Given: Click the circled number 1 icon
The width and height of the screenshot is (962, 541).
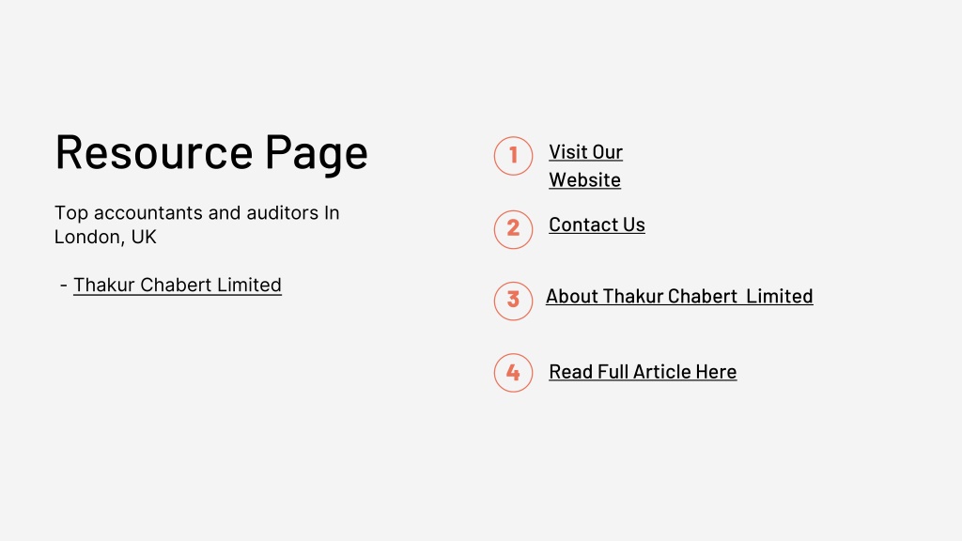Looking at the screenshot, I should click(x=513, y=156).
